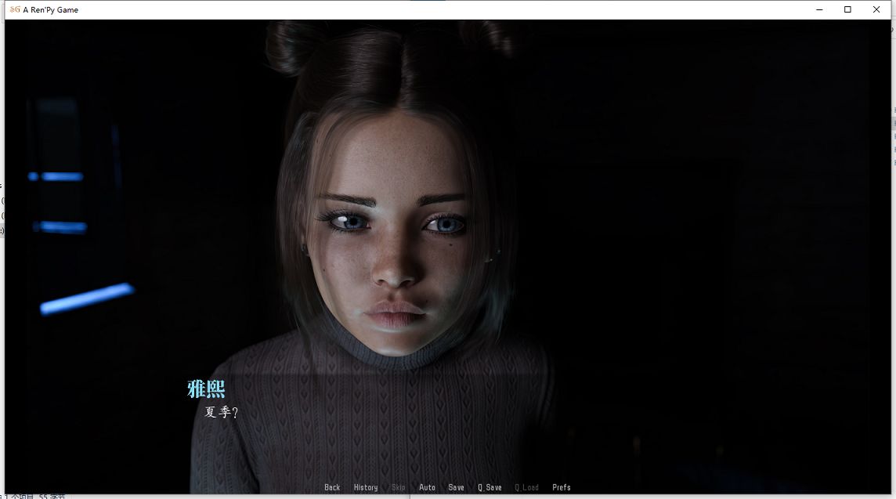Perform a quick save with Q.Save

tap(490, 486)
